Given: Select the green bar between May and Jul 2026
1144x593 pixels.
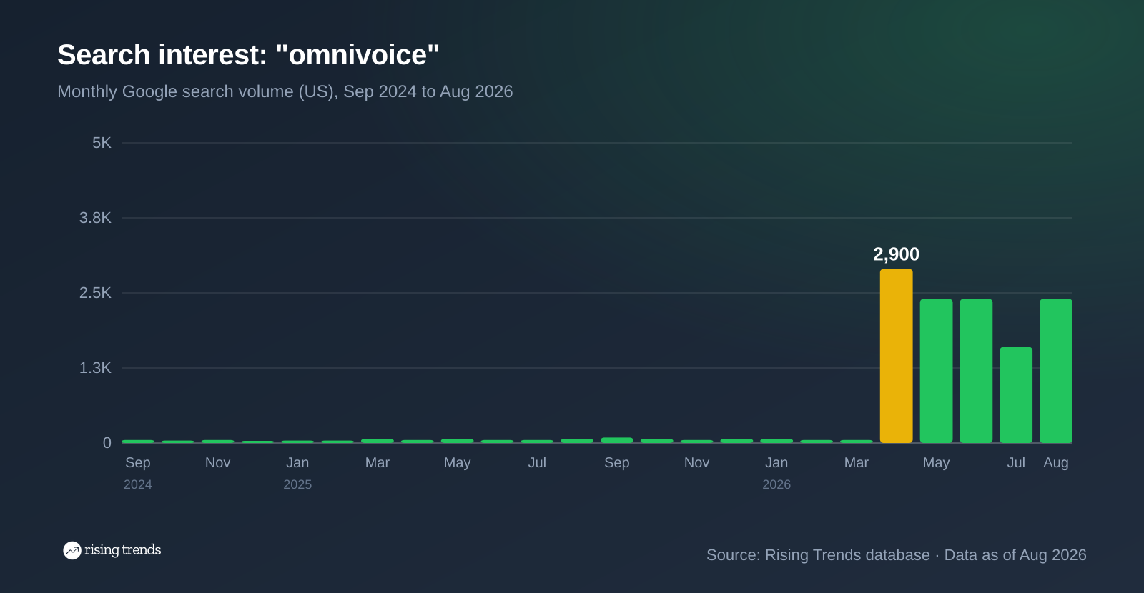Looking at the screenshot, I should pos(976,371).
